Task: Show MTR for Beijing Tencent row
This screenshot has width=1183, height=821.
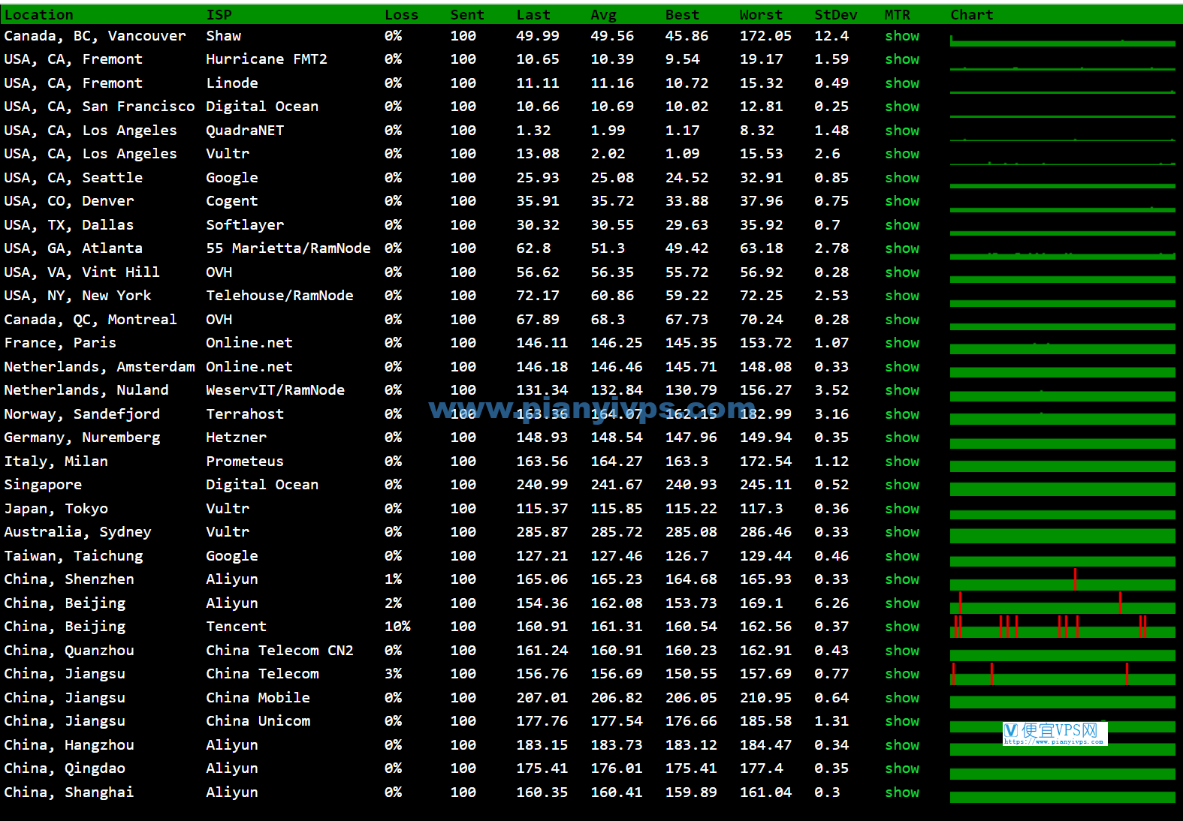Action: tap(901, 627)
